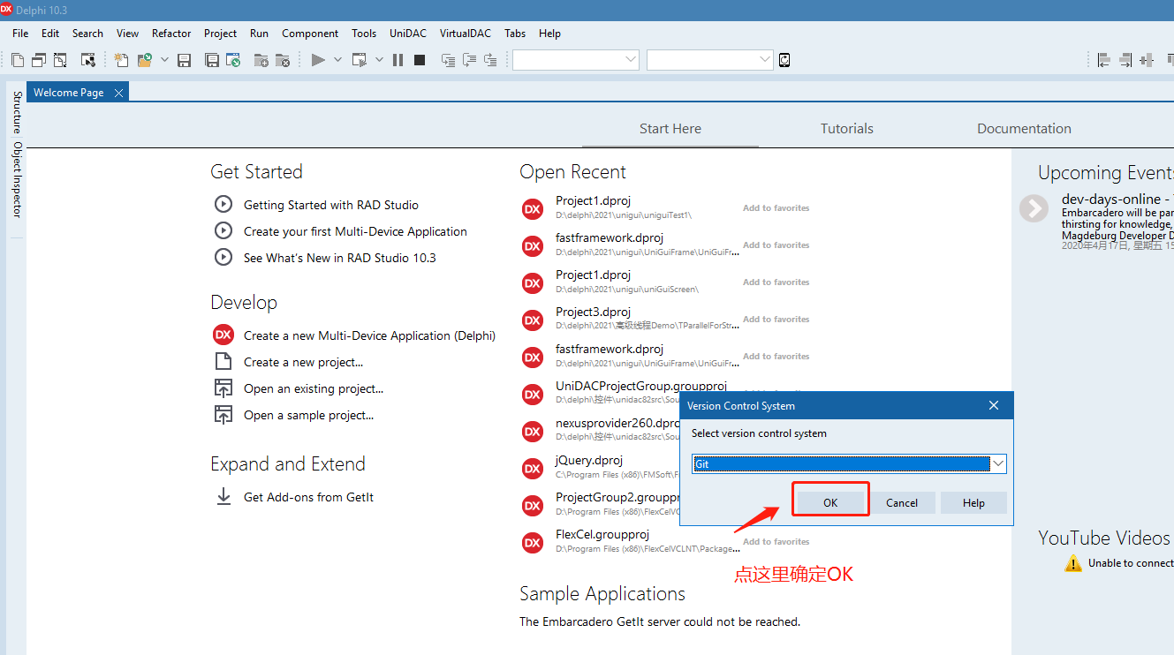This screenshot has width=1174, height=655.
Task: Switch to the Documentation tab
Action: pos(1024,129)
